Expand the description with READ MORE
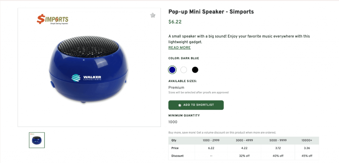 point(179,48)
